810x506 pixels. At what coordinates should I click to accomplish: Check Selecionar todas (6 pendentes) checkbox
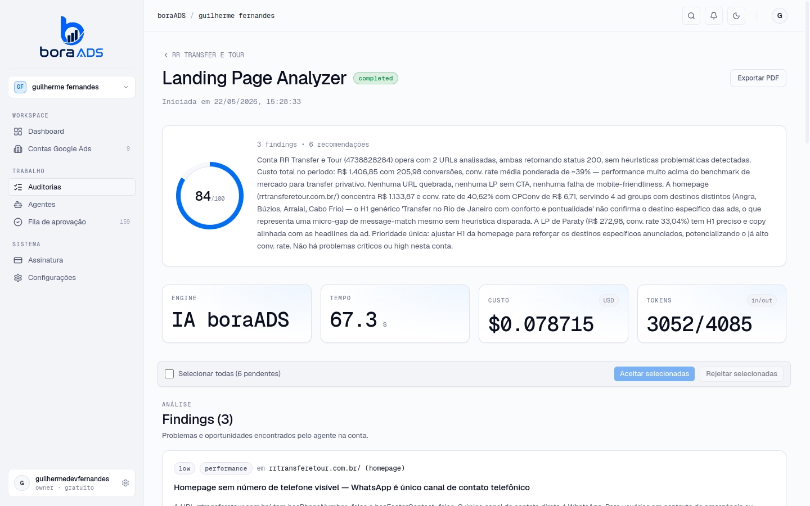pos(169,374)
